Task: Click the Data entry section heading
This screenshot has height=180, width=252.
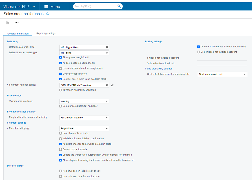Action: point(13,41)
